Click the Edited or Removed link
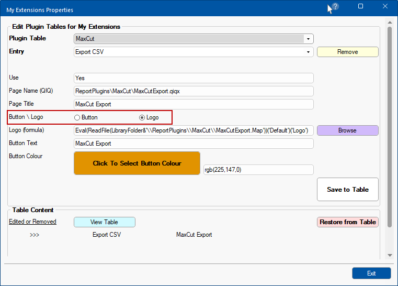 (x=32, y=222)
